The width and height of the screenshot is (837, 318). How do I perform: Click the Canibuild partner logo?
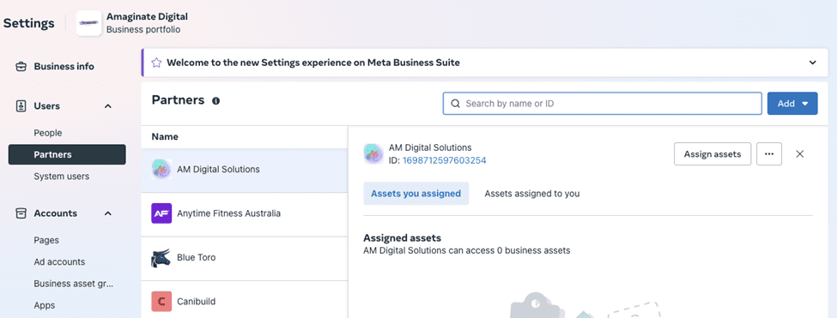click(x=161, y=301)
